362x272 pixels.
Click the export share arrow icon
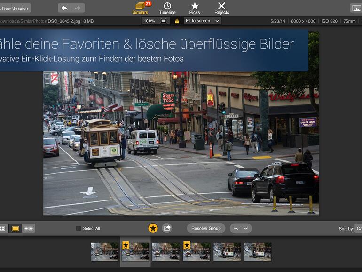click(167, 228)
